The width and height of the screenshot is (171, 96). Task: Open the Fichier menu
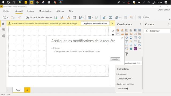click(x=6, y=11)
